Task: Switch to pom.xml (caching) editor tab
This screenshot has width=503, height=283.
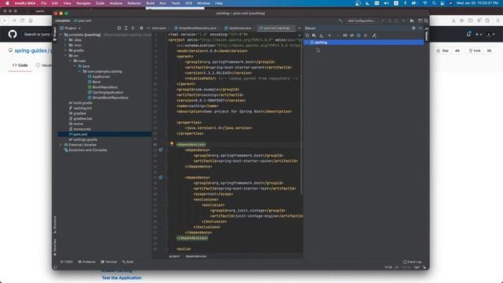Action: click(x=275, y=28)
